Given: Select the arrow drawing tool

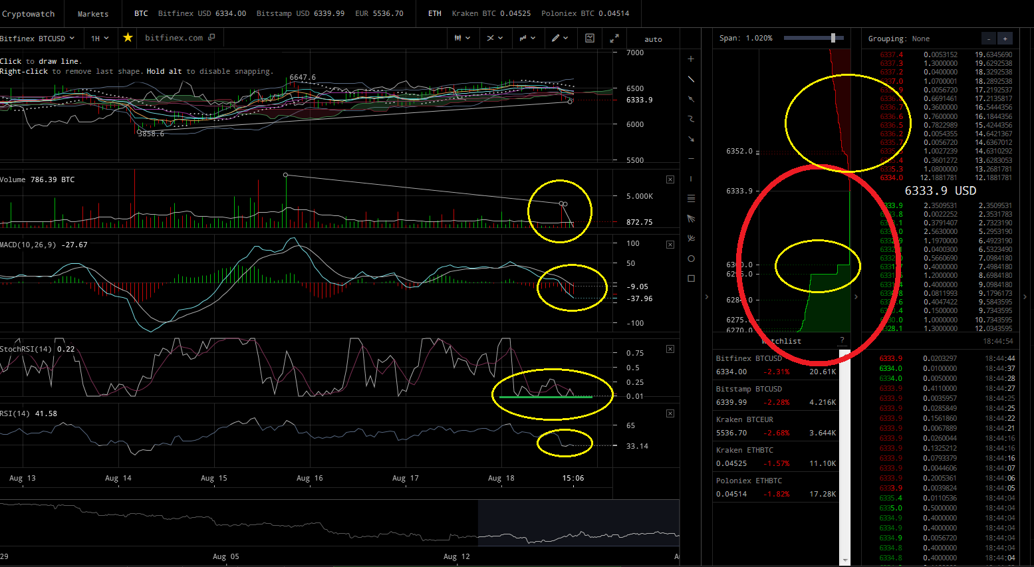Looking at the screenshot, I should (691, 139).
